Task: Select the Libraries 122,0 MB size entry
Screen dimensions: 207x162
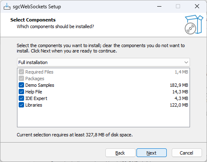Action: (179, 105)
